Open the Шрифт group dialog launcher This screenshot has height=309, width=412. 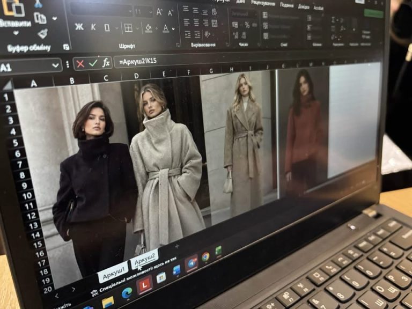point(178,45)
